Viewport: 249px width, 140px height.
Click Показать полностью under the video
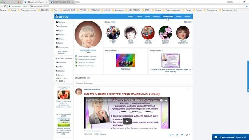click(93, 131)
